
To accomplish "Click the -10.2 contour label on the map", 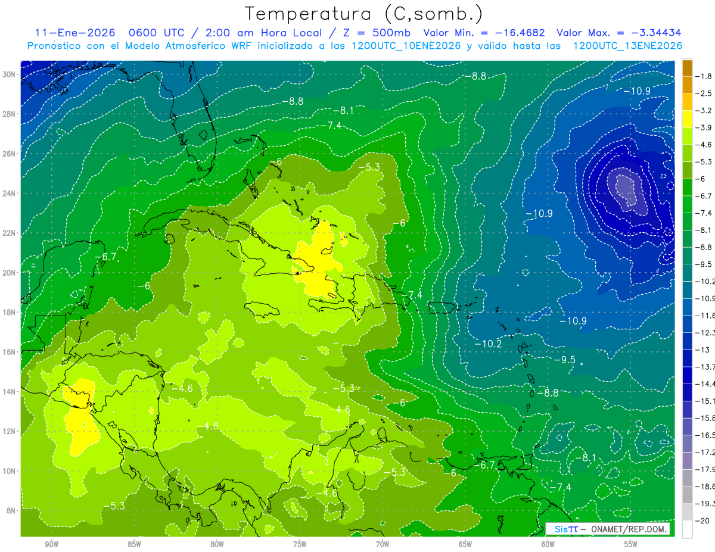I will pos(489,344).
